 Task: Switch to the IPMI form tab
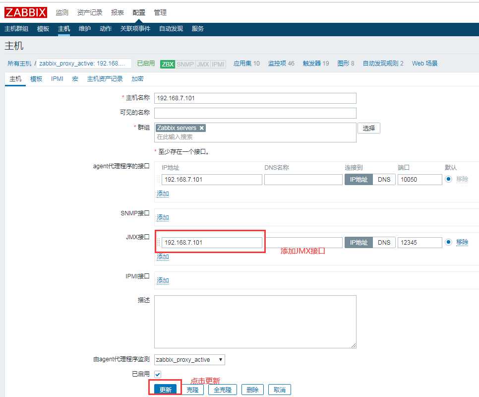coord(57,79)
